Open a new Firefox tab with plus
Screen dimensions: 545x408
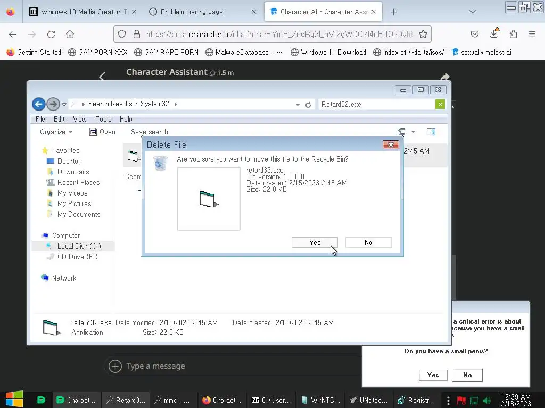393,12
